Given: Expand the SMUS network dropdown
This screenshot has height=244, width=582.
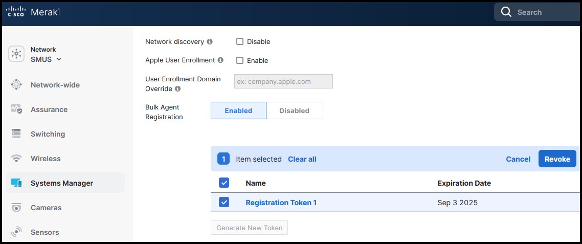Looking at the screenshot, I should 46,59.
